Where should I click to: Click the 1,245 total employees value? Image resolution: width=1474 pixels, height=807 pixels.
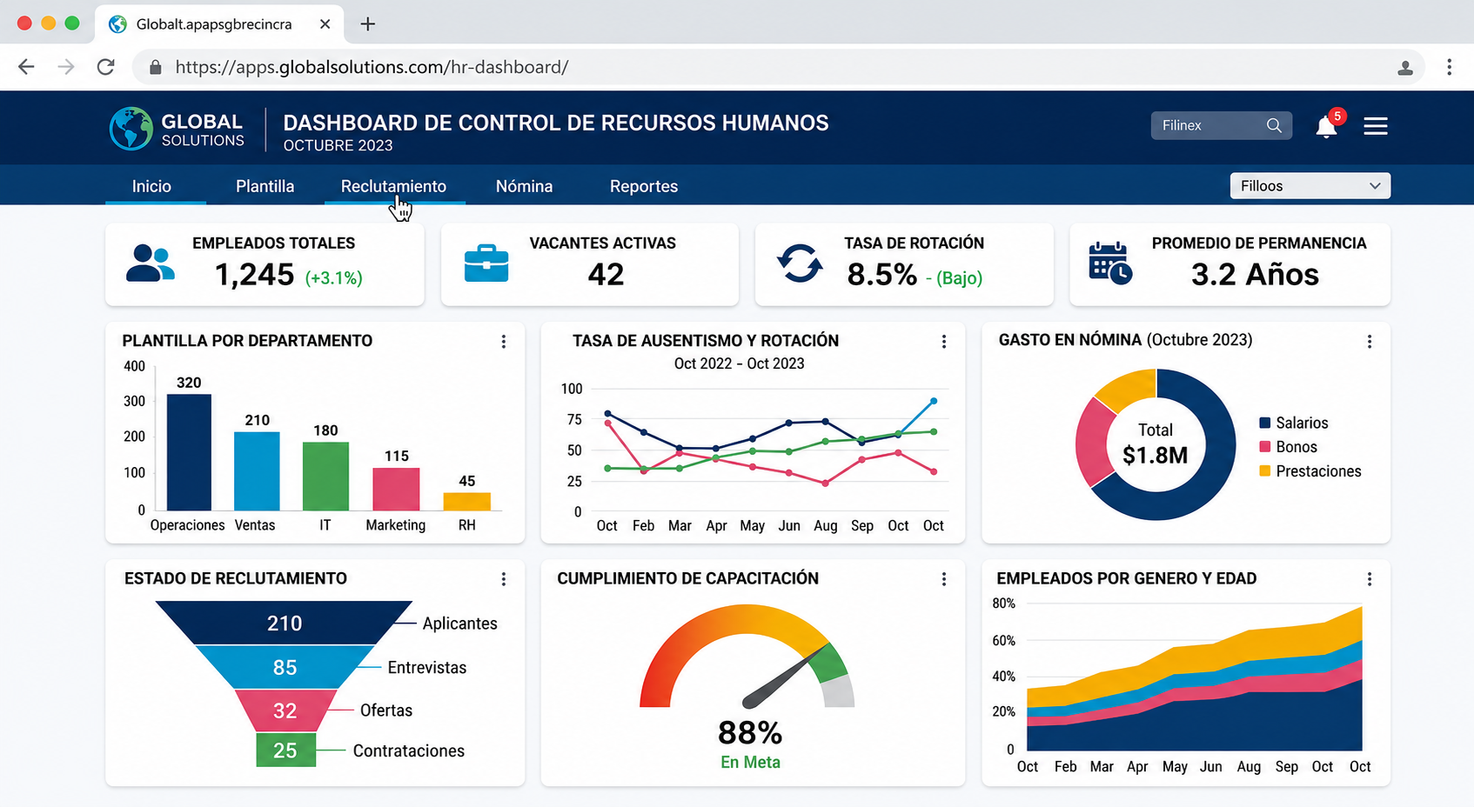pyautogui.click(x=254, y=275)
